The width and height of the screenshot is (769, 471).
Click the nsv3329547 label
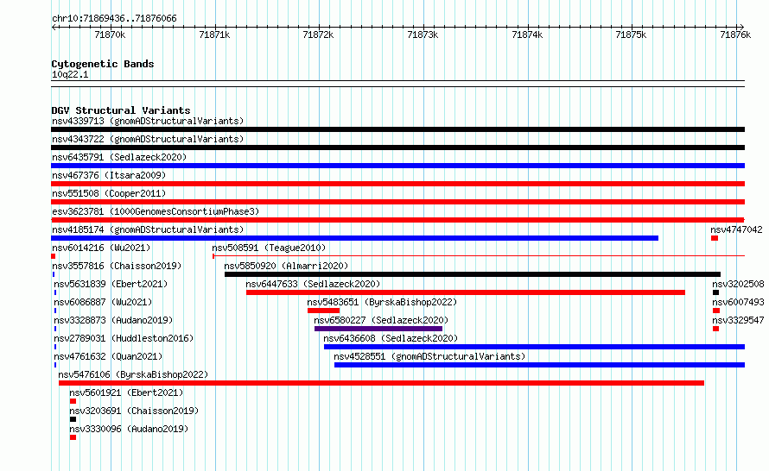(738, 320)
